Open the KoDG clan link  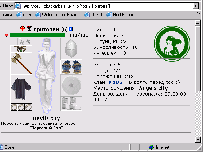116,82
